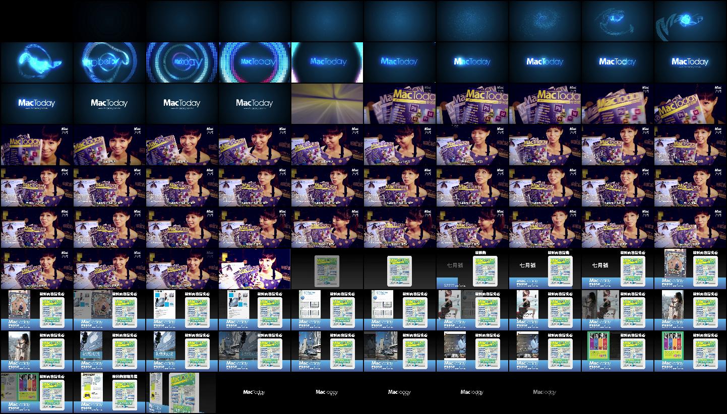Select car frame overlapped by faded Apple storefront

[255, 351]
